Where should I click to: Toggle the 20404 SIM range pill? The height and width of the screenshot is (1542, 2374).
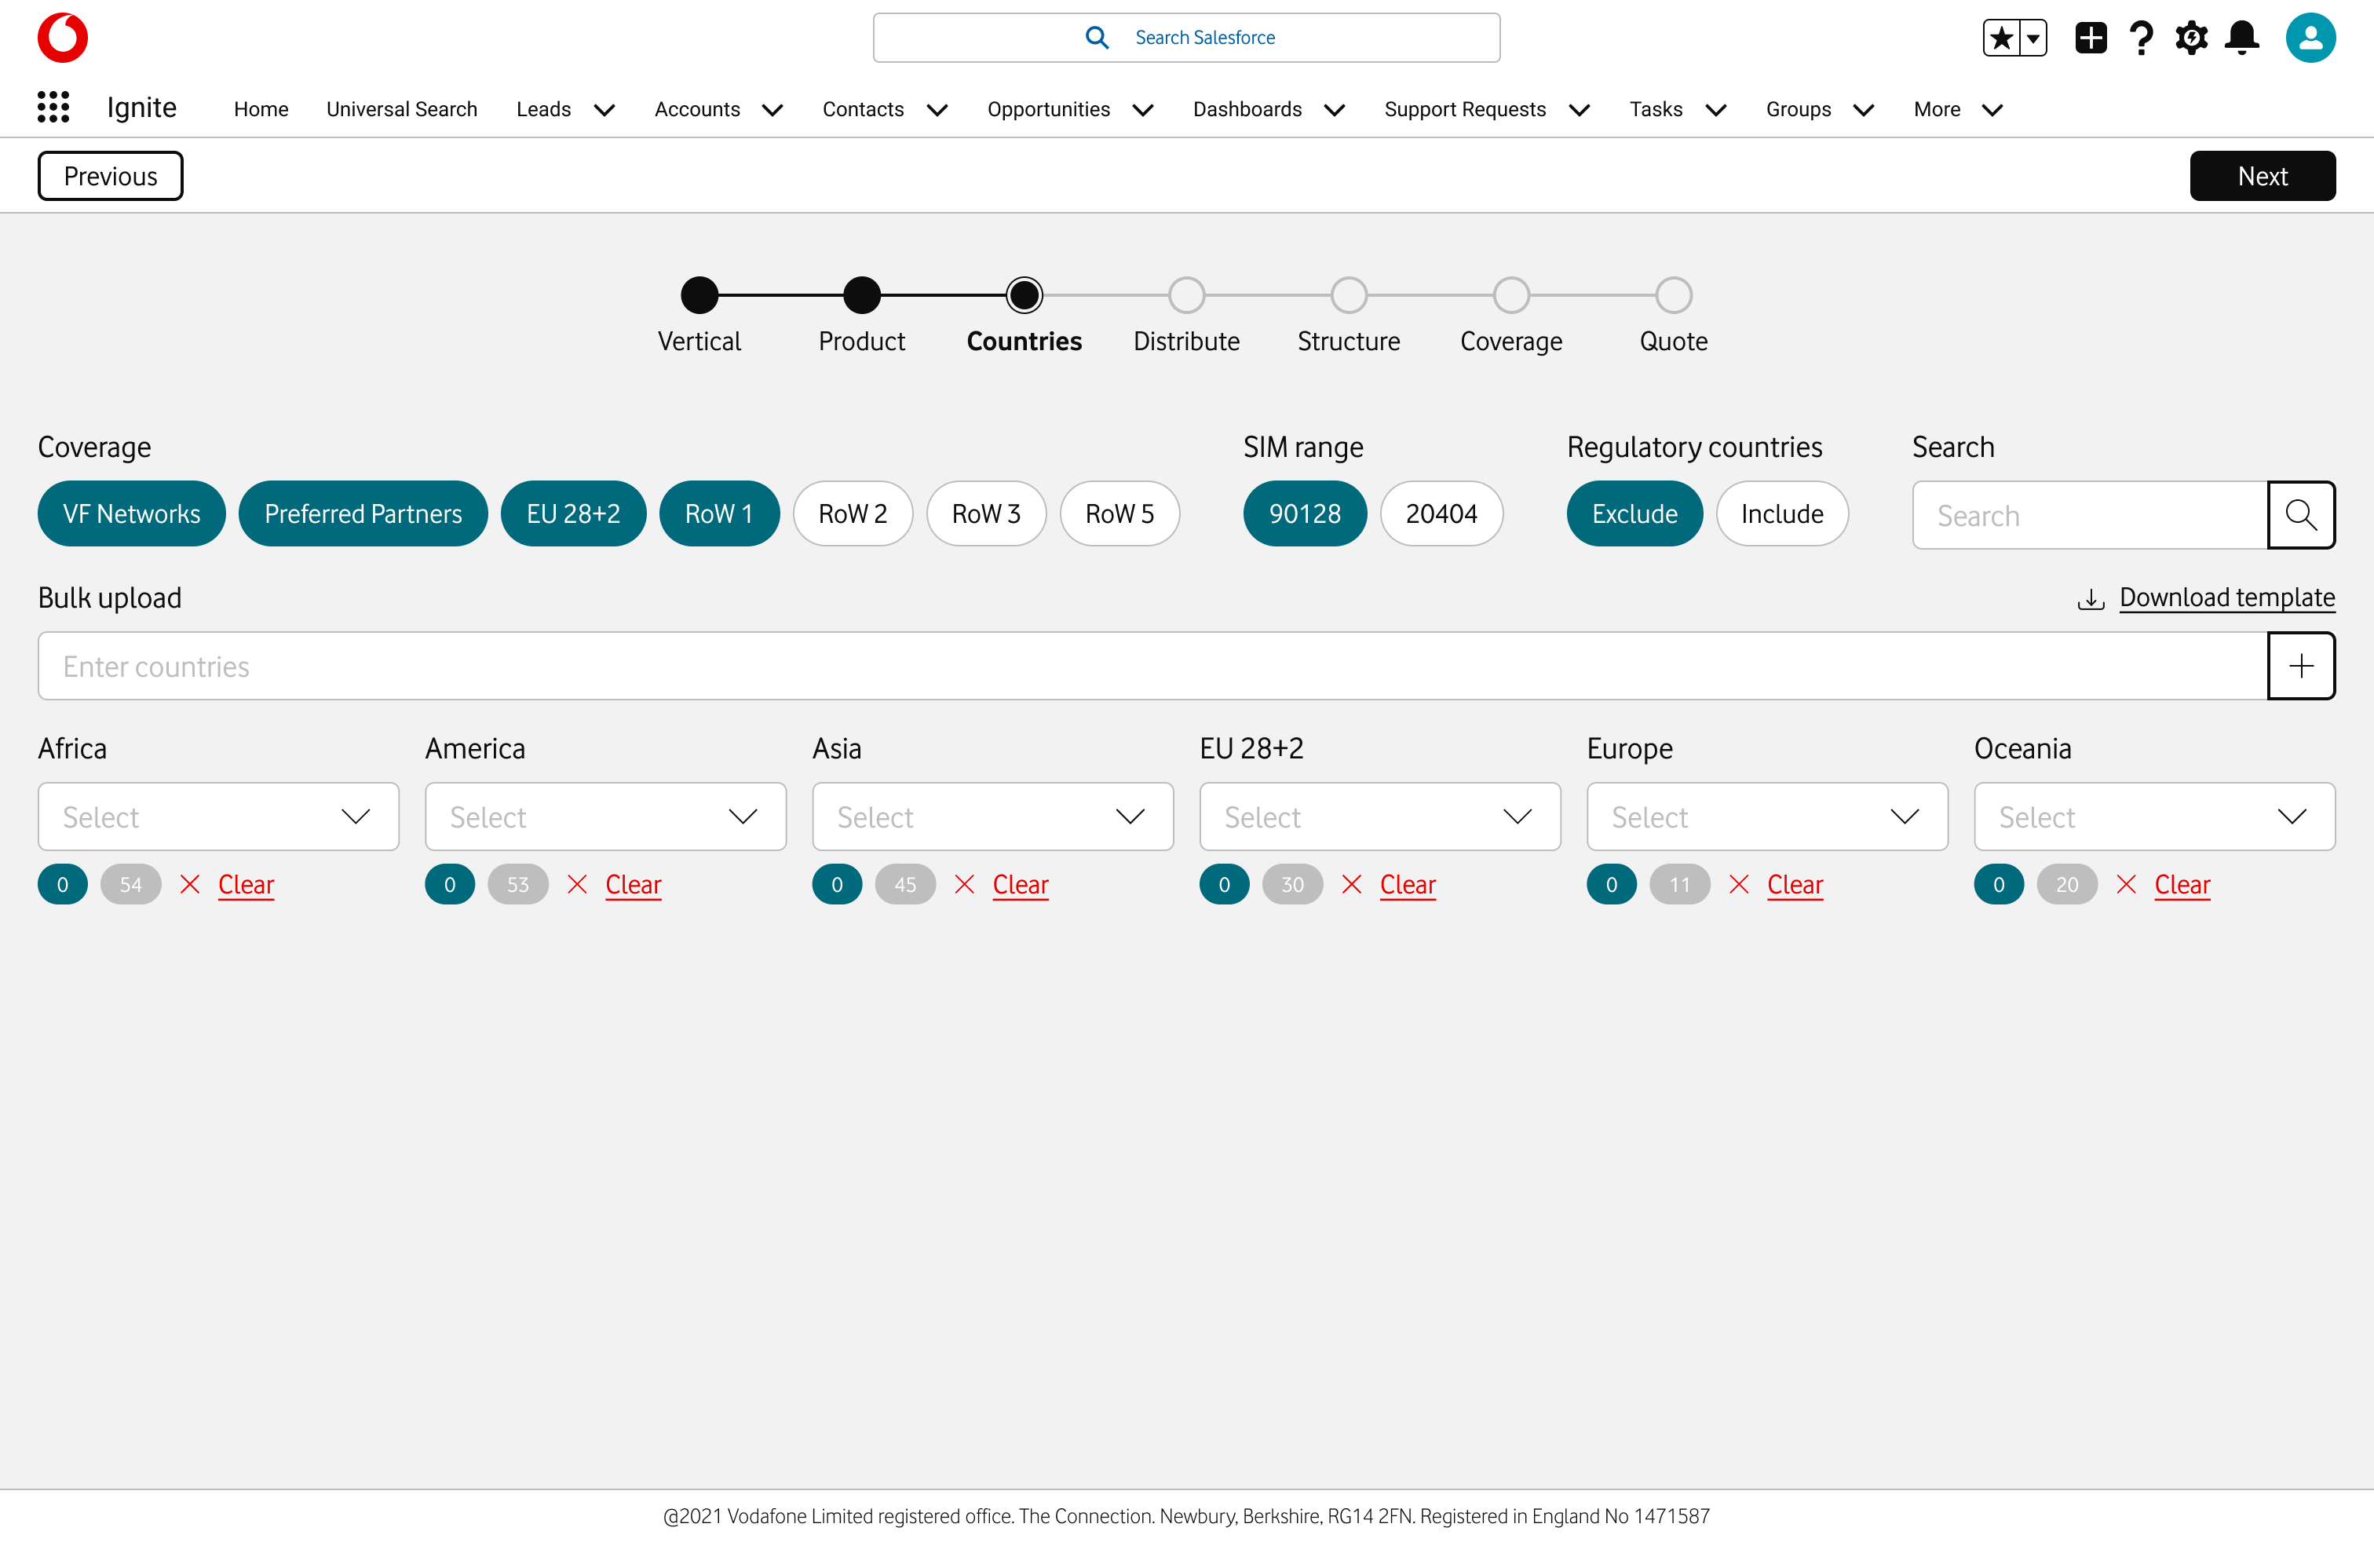[1441, 513]
